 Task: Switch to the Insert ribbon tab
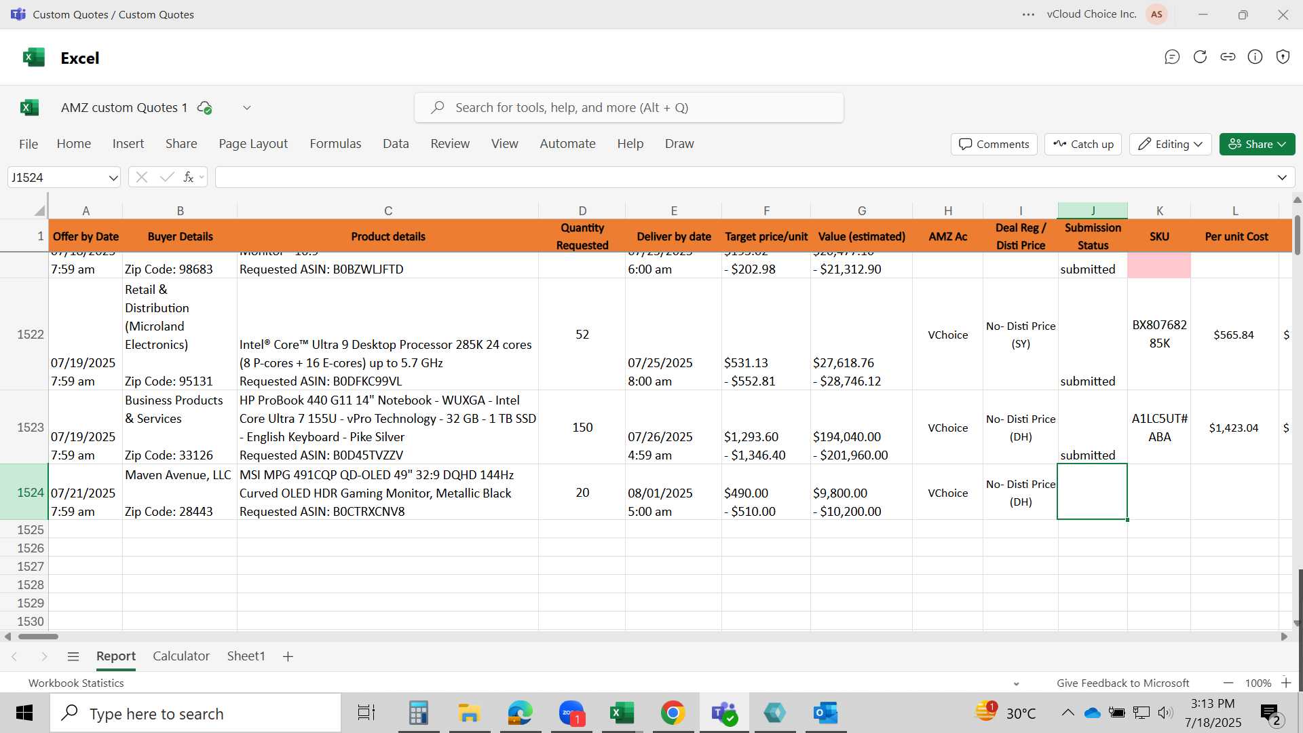128,144
